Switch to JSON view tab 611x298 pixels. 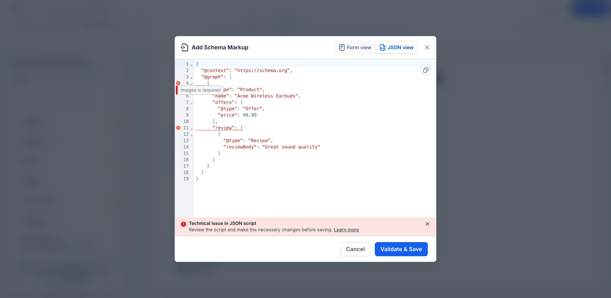click(396, 47)
